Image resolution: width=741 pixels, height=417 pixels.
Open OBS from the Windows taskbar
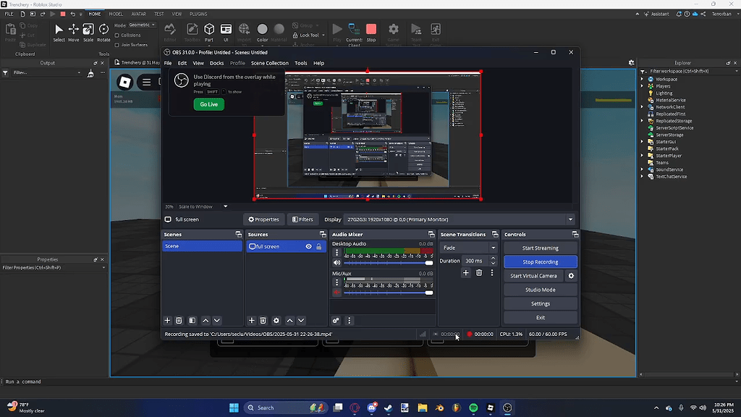click(507, 408)
